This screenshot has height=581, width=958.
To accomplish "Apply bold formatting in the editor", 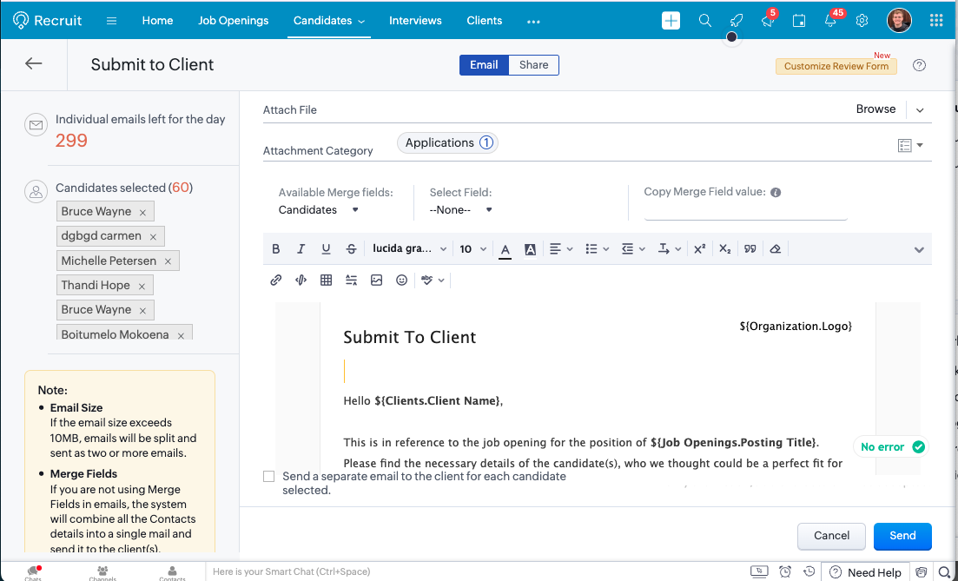I will pyautogui.click(x=276, y=249).
